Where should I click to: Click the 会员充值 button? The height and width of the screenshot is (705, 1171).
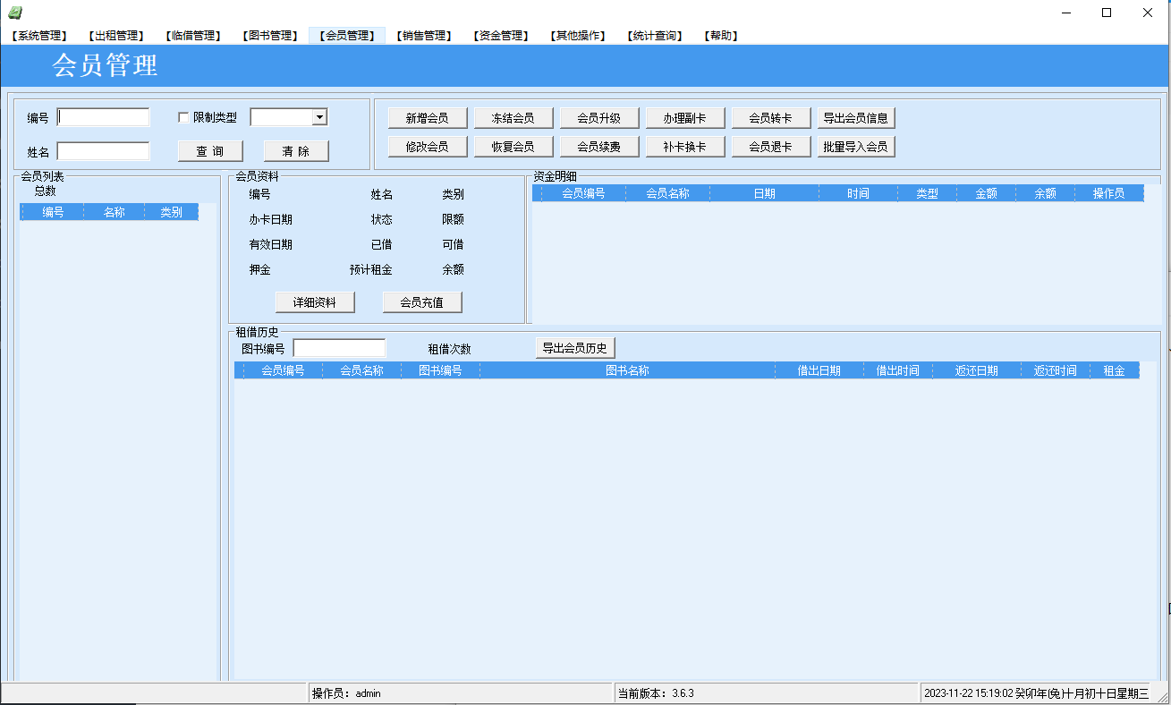(x=422, y=302)
